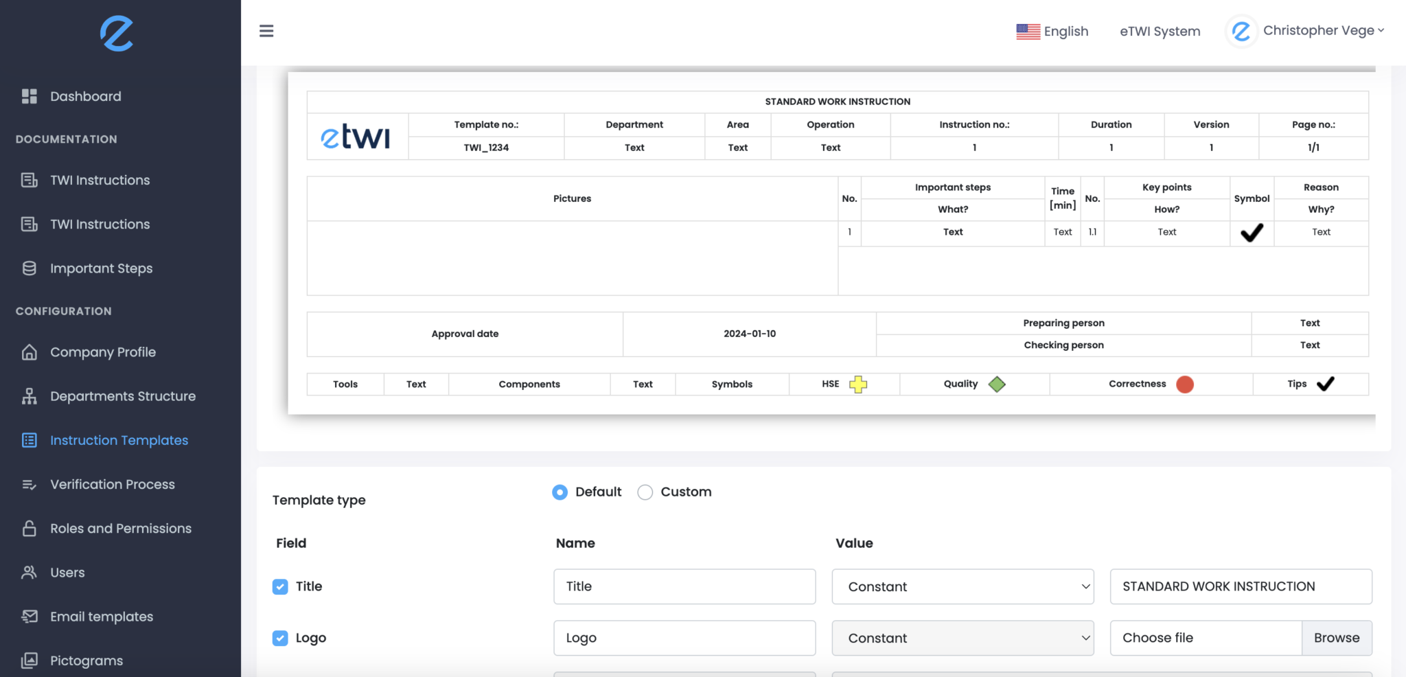Click the Roles and Permissions lock icon
The width and height of the screenshot is (1406, 677).
click(x=29, y=529)
